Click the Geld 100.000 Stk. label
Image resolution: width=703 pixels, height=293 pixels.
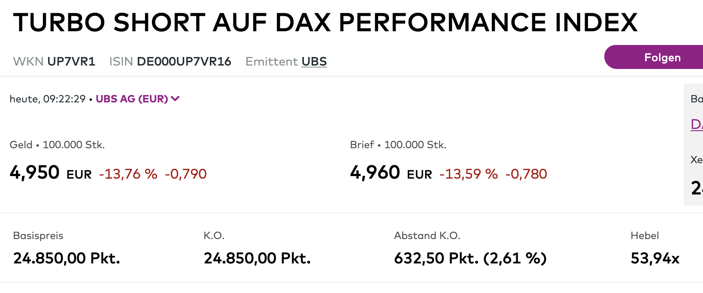57,145
